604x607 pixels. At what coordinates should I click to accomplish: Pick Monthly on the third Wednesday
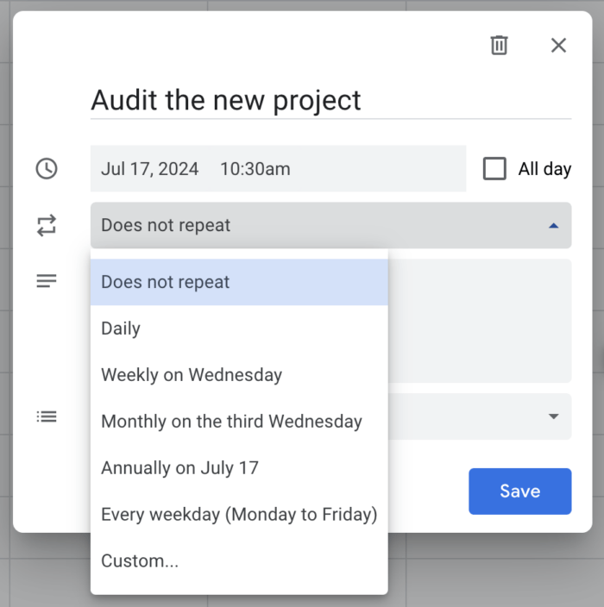[x=231, y=422]
